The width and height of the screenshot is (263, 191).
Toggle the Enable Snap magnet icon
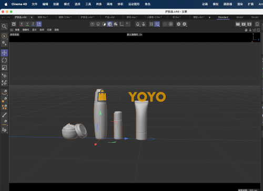click(138, 24)
